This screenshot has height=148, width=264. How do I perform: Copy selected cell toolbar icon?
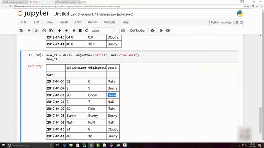[x=44, y=30]
